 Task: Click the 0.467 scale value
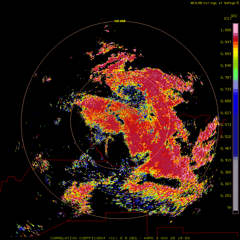(226, 149)
